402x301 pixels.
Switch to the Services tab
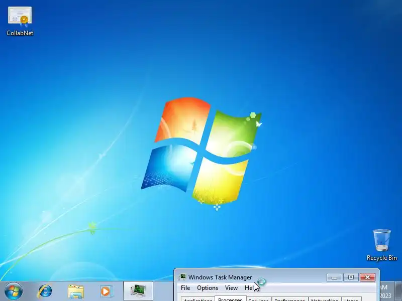click(x=258, y=299)
